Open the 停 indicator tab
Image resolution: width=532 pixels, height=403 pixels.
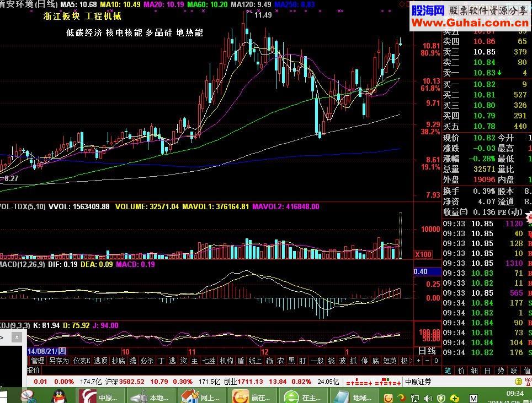364,361
